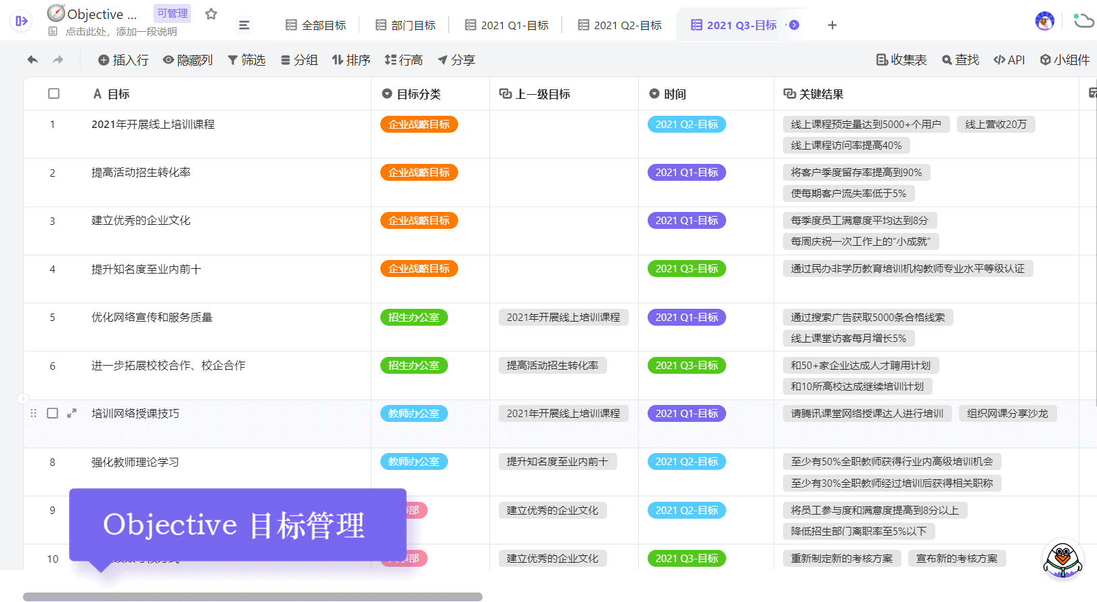Open the Group (分组) options

pyautogui.click(x=299, y=60)
